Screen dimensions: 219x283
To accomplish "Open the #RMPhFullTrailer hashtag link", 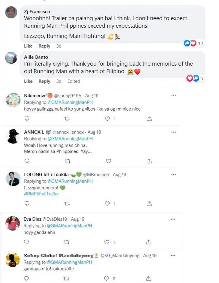I will click(x=41, y=194).
